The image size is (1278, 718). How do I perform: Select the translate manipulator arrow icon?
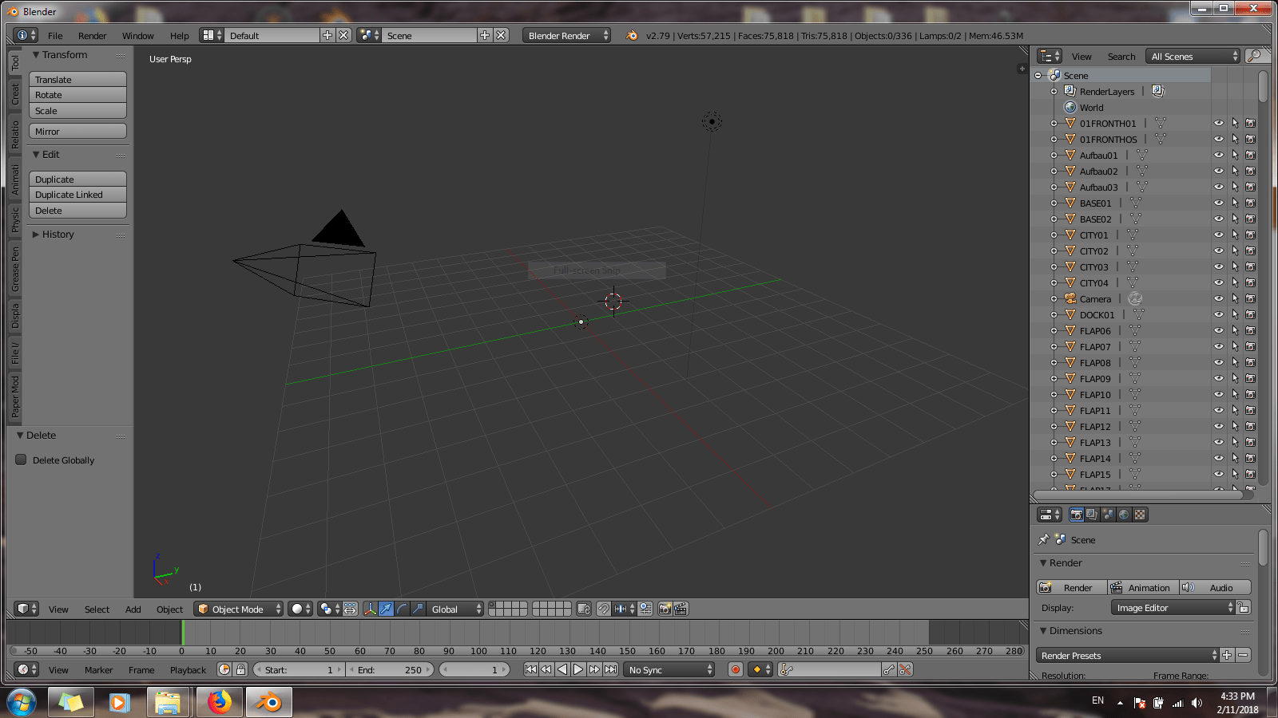click(387, 609)
